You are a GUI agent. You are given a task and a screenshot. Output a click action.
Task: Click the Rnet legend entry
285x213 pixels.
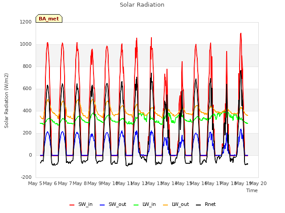click(x=206, y=204)
